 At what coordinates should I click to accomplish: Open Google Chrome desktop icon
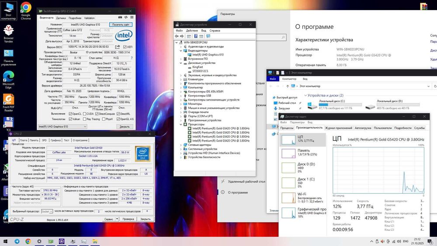(26, 10)
